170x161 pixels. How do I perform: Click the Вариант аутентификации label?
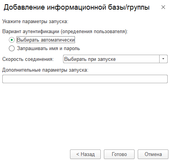pyautogui.click(x=65, y=32)
